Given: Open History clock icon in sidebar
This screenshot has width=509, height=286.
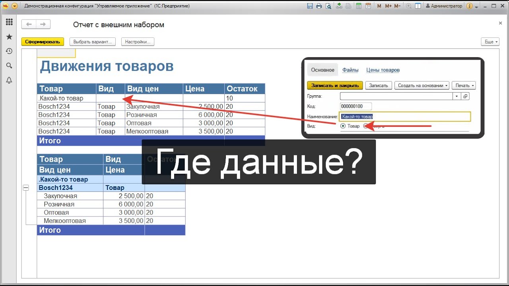Looking at the screenshot, I should 9,51.
